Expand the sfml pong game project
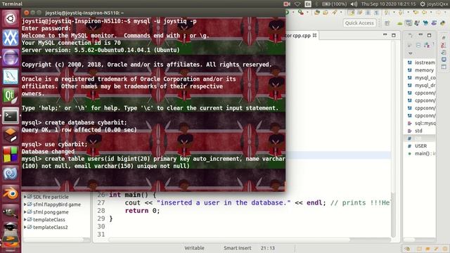 point(25,212)
